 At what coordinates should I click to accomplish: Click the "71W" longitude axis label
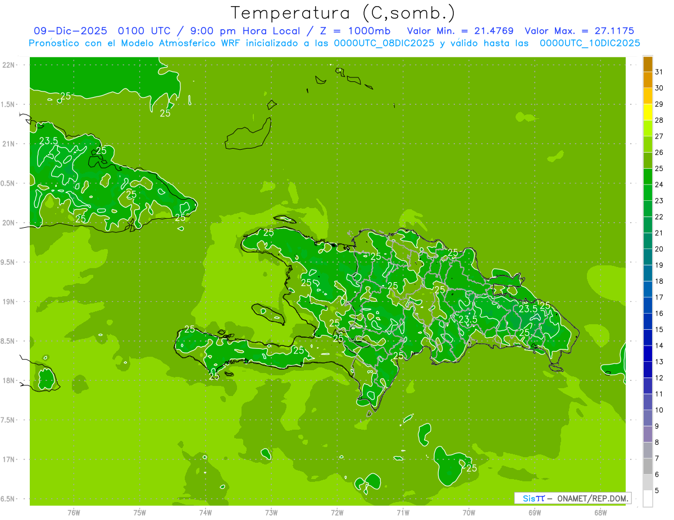click(403, 512)
